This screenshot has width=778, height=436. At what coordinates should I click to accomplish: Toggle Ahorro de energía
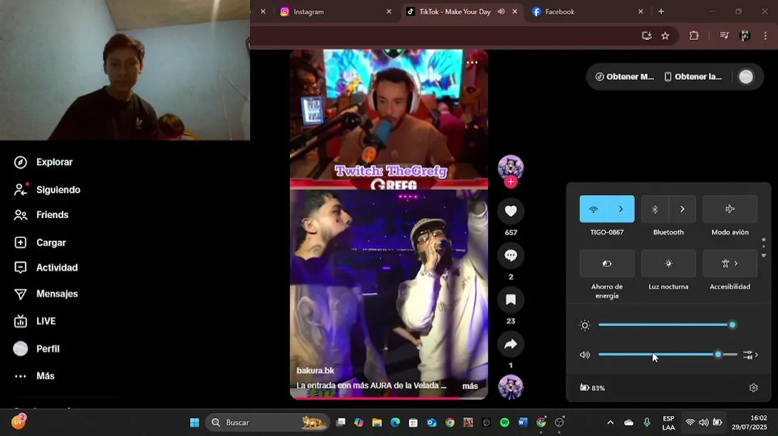607,263
